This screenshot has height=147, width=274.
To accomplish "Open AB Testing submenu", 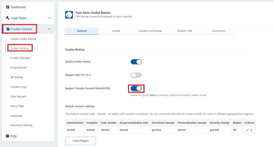I will pyautogui.click(x=17, y=77).
